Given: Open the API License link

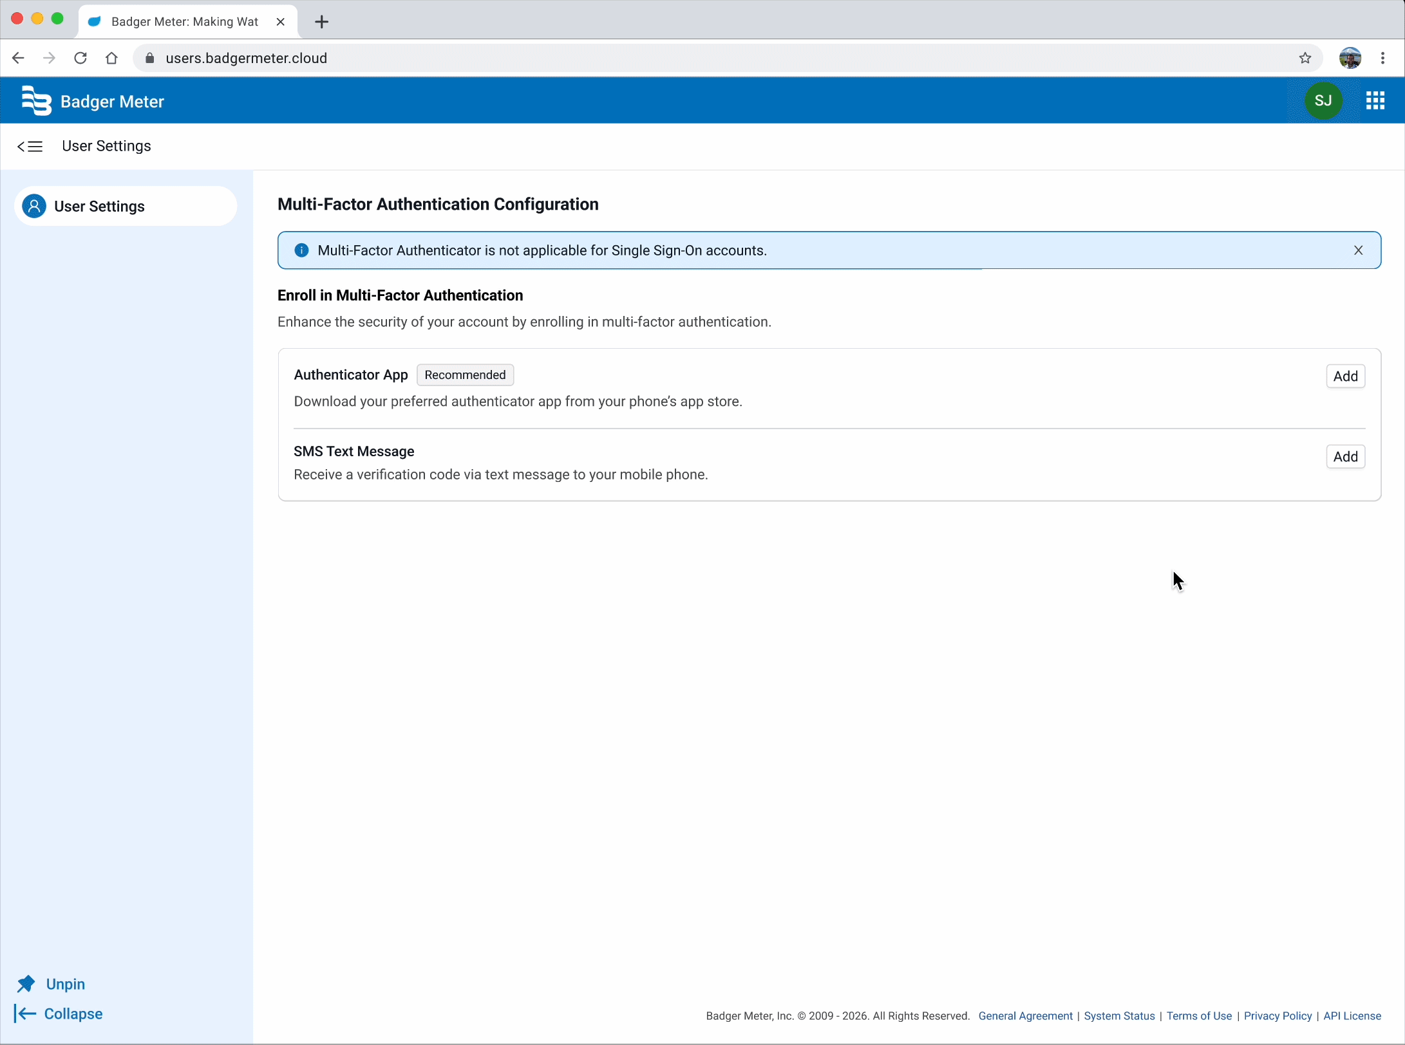Looking at the screenshot, I should click(1352, 1016).
